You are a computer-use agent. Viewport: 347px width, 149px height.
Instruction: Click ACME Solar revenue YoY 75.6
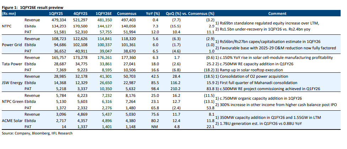156,114
